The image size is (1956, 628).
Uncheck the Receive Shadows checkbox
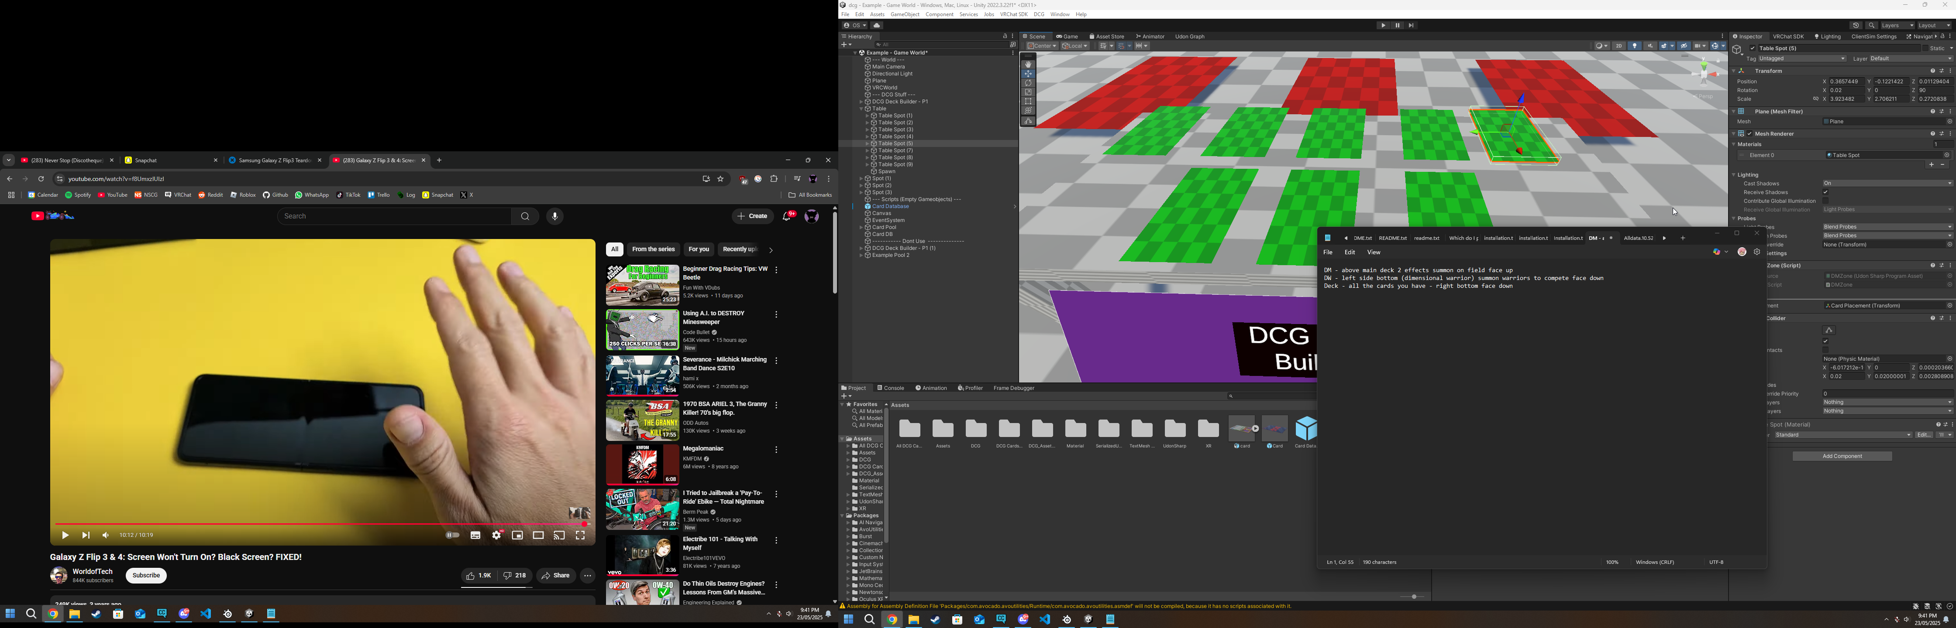[x=1826, y=193]
